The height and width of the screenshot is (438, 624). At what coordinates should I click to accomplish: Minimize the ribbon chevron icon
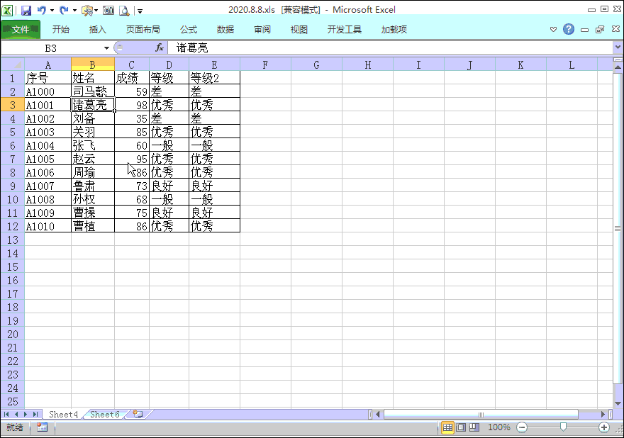click(x=553, y=29)
